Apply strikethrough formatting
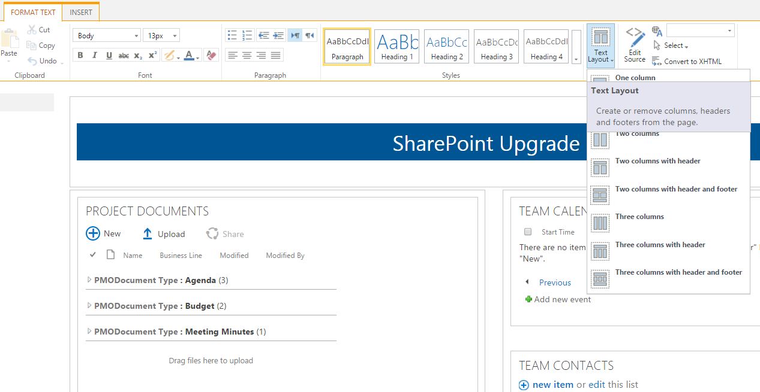760x392 pixels. [x=124, y=56]
